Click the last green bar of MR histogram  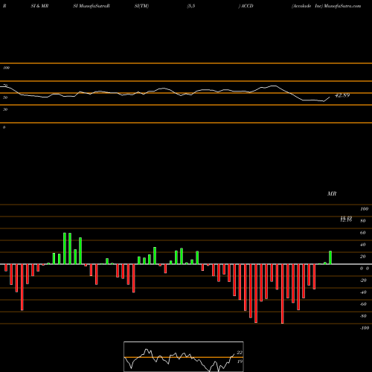(330, 257)
